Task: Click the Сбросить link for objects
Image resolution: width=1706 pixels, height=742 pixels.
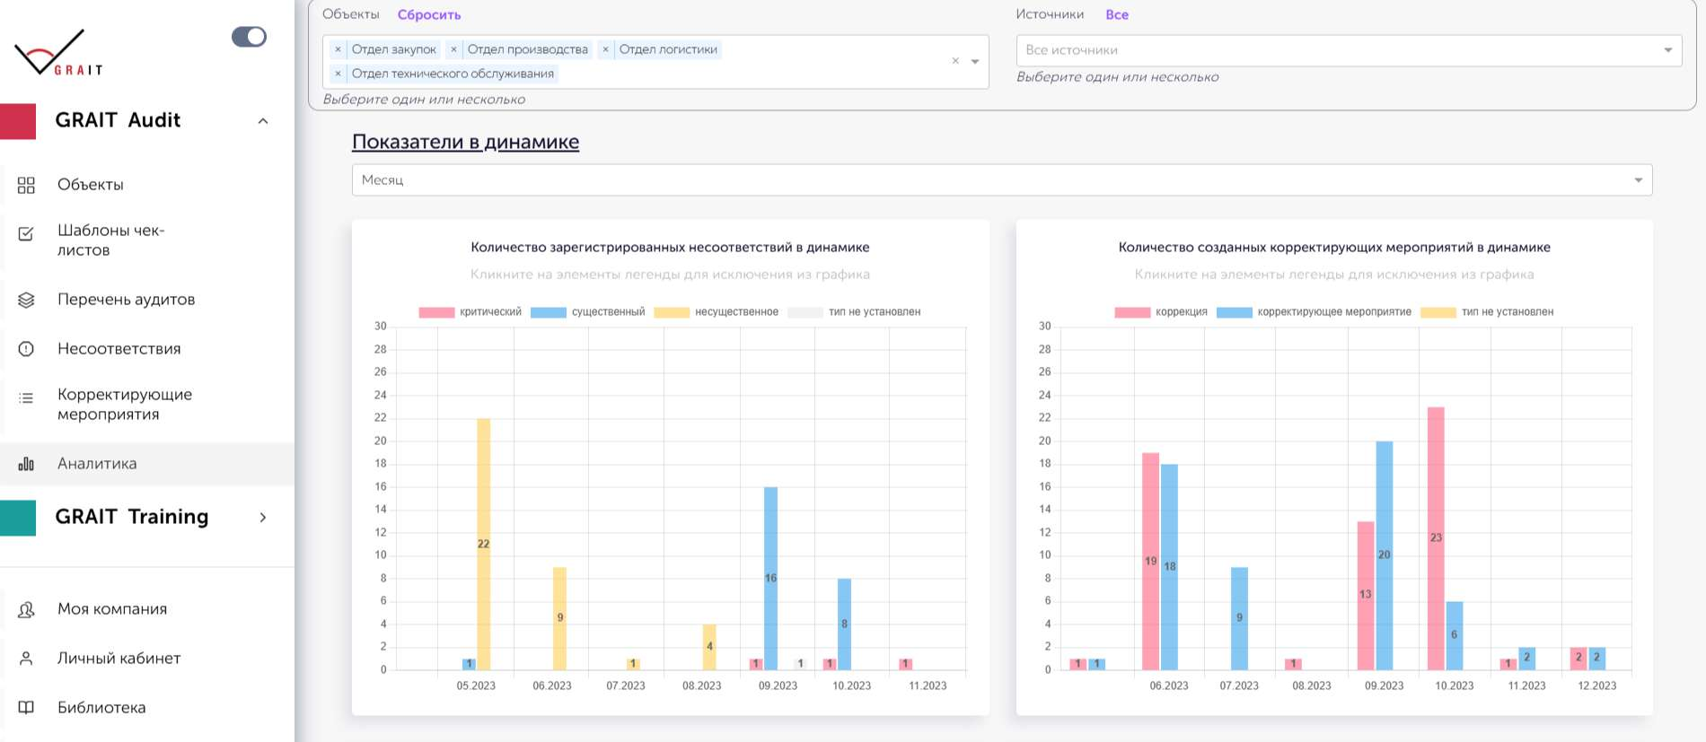Action: point(428,14)
